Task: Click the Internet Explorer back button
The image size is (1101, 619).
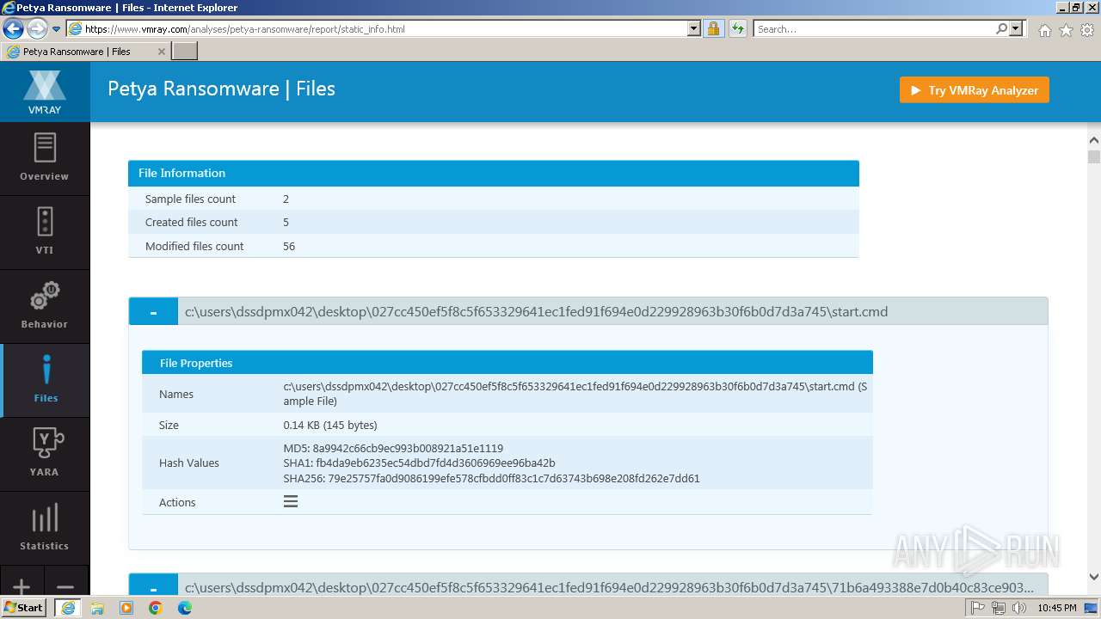Action: [x=13, y=28]
